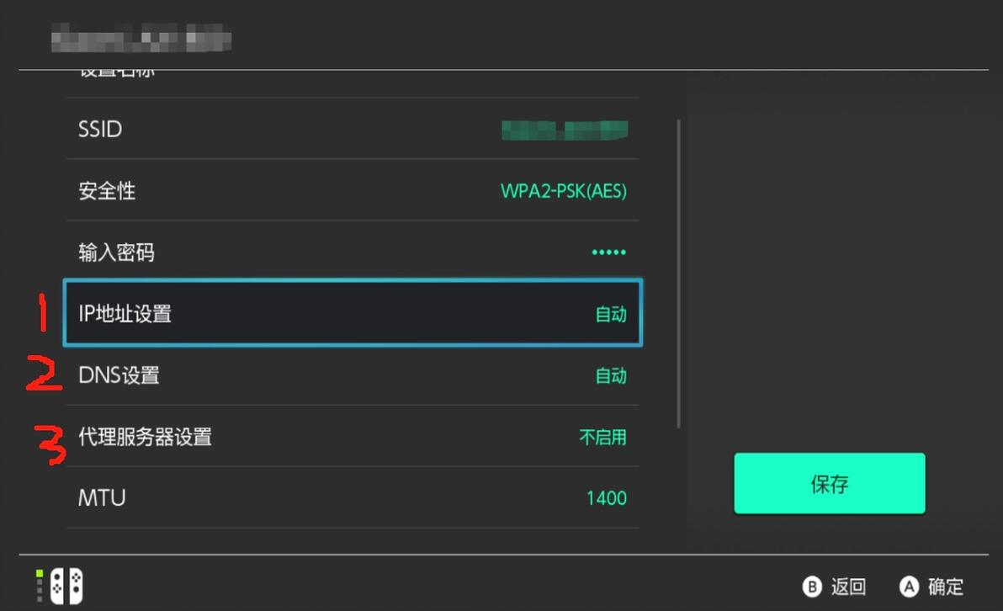Viewport: 1003px width, 611px height.
Task: Edit the 输入密码 password field
Action: (353, 252)
